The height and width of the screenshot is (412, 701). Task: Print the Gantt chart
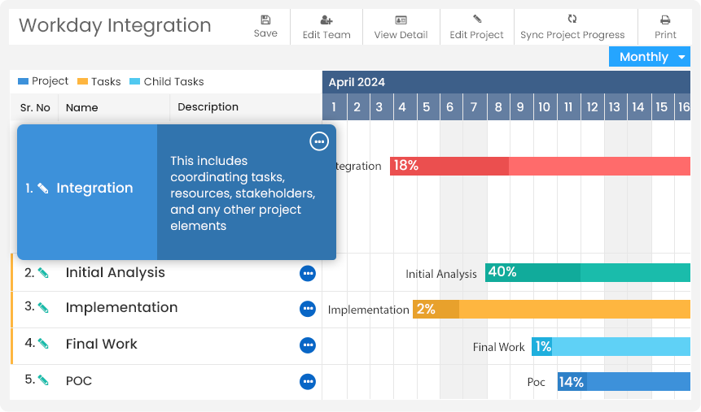click(x=665, y=20)
